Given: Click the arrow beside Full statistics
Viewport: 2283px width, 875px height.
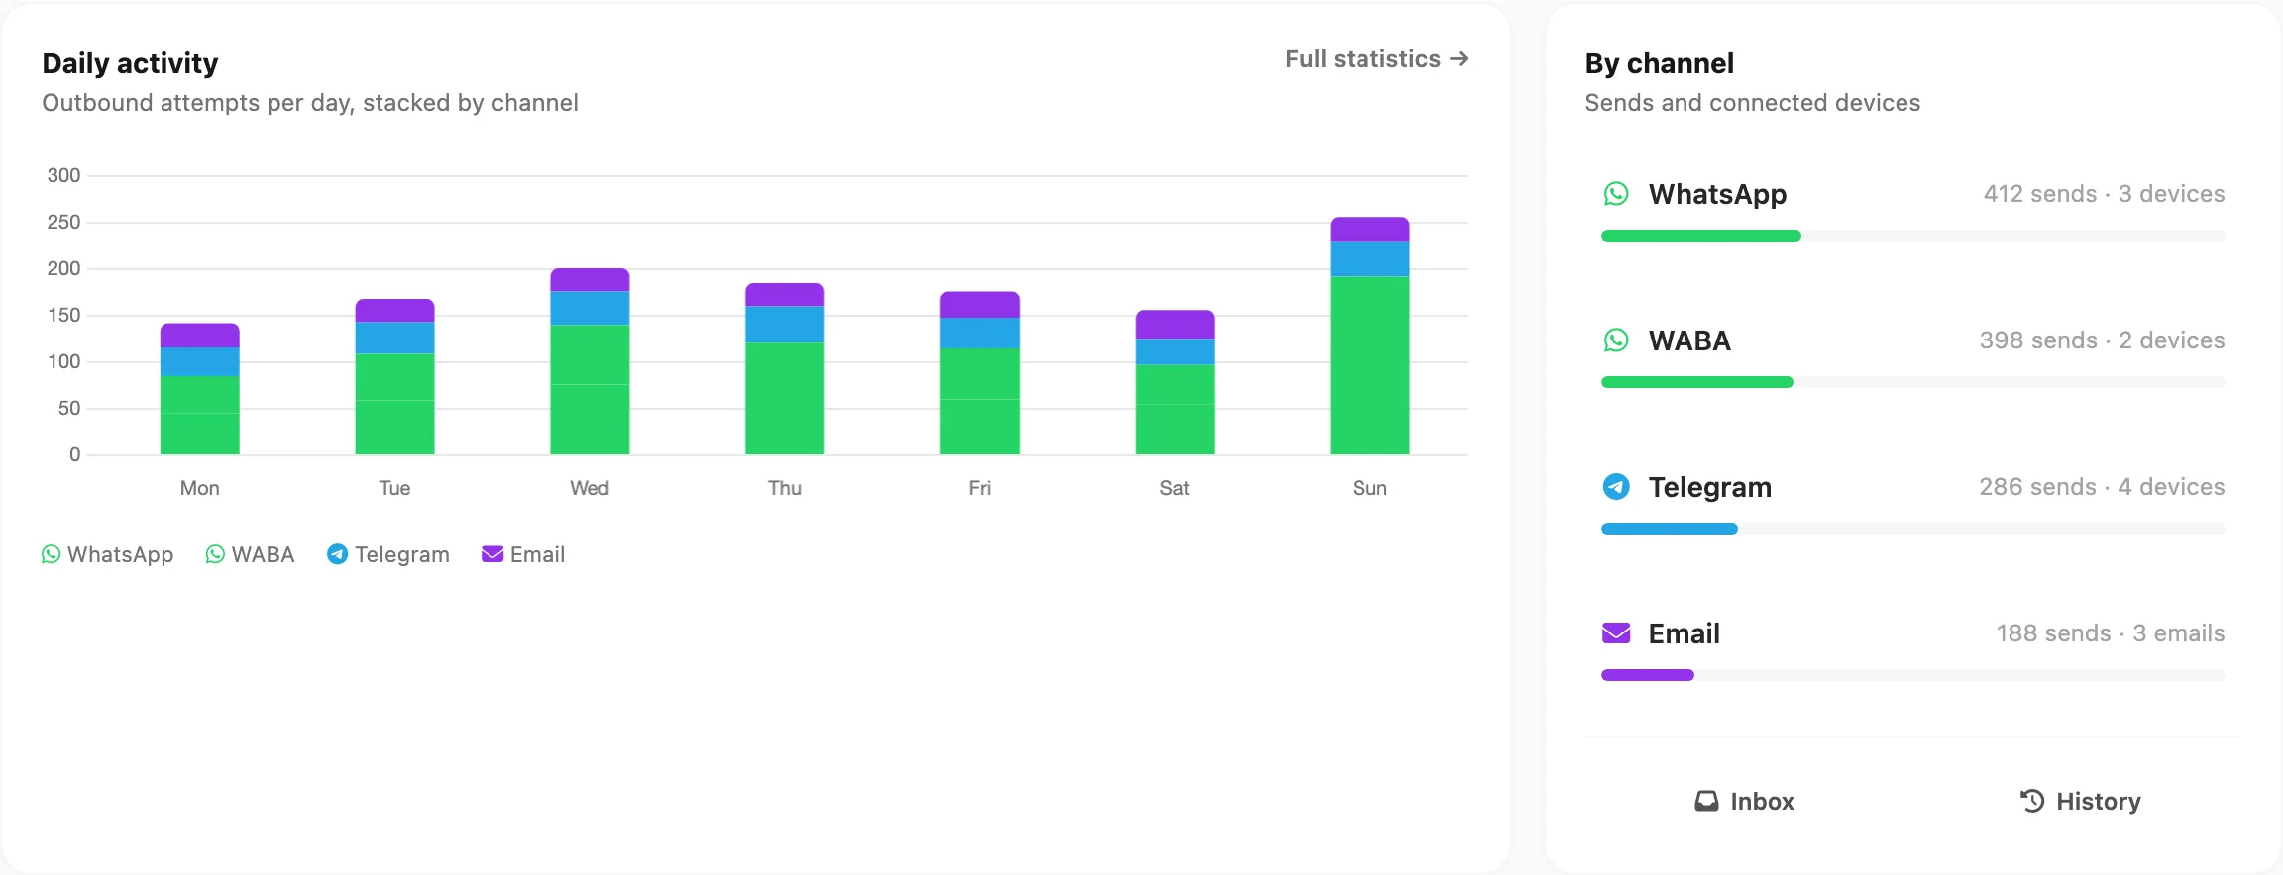Looking at the screenshot, I should (1459, 59).
